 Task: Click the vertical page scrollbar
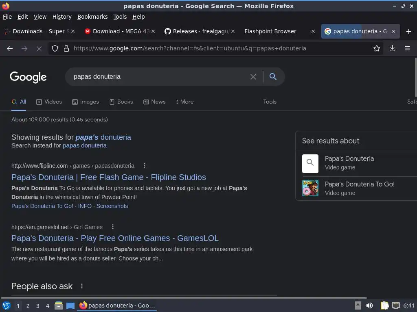416,78
